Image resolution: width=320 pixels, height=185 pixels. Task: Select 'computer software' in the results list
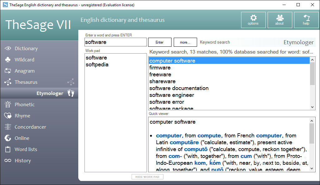(x=229, y=61)
